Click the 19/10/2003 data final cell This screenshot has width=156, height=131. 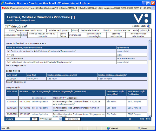[x=36, y=79]
